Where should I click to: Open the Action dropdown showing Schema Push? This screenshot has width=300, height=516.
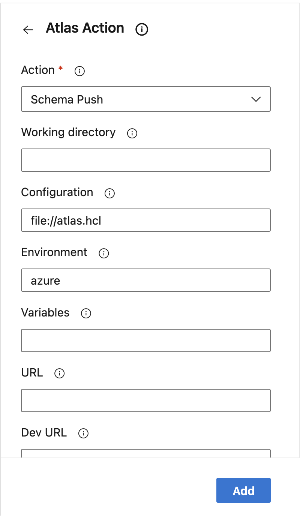pos(146,99)
